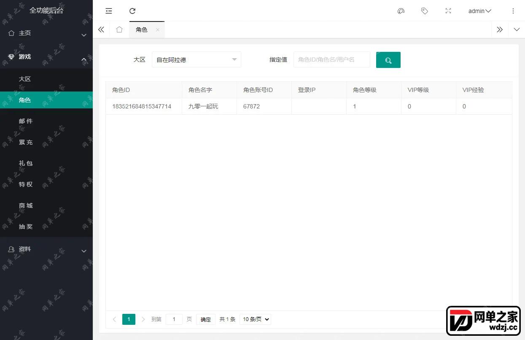This screenshot has height=340, width=525.
Task: Select the 角色 sidebar item
Action: (46, 100)
